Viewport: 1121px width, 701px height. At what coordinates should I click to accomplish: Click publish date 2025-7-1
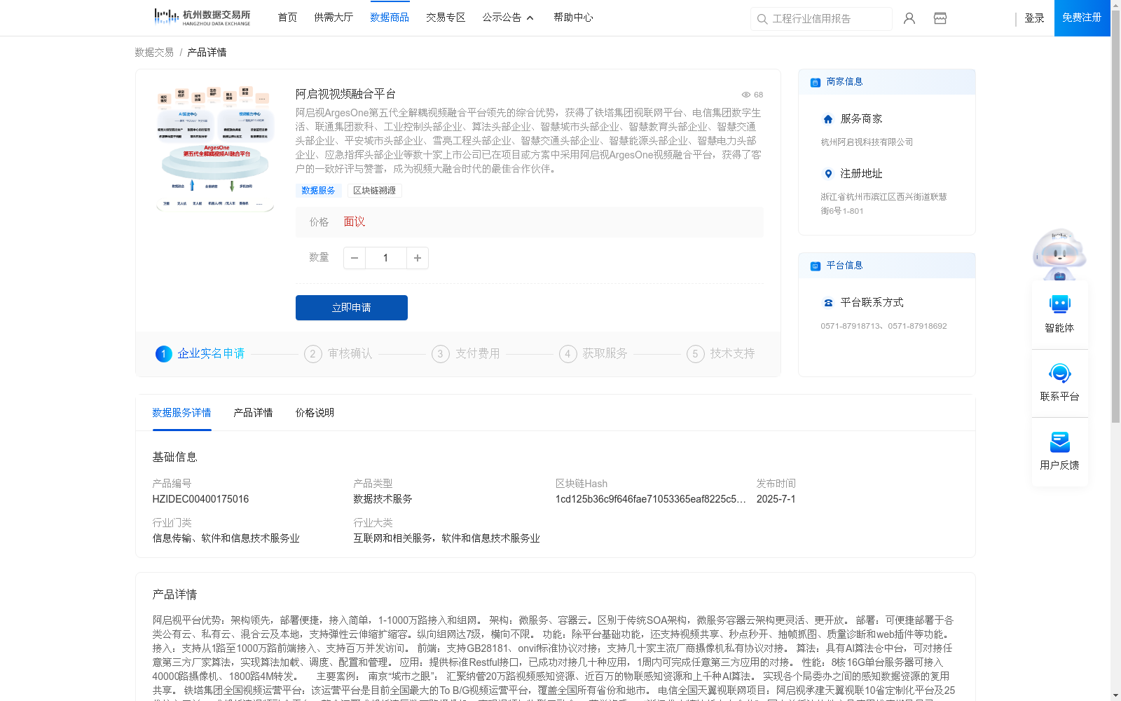[x=776, y=499]
